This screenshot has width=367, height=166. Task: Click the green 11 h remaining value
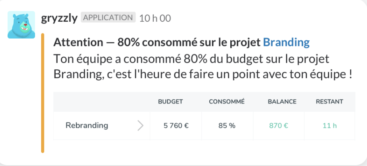click(329, 125)
